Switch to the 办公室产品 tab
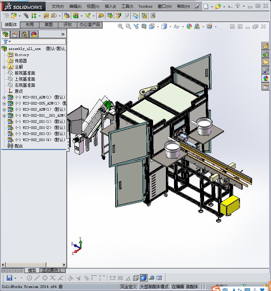 [x=90, y=25]
